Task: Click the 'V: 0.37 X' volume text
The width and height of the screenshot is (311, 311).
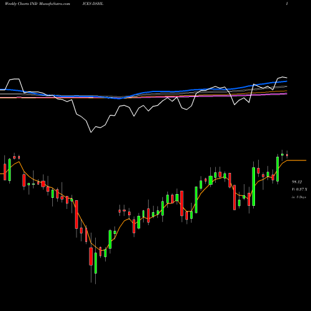Action: tap(299, 190)
